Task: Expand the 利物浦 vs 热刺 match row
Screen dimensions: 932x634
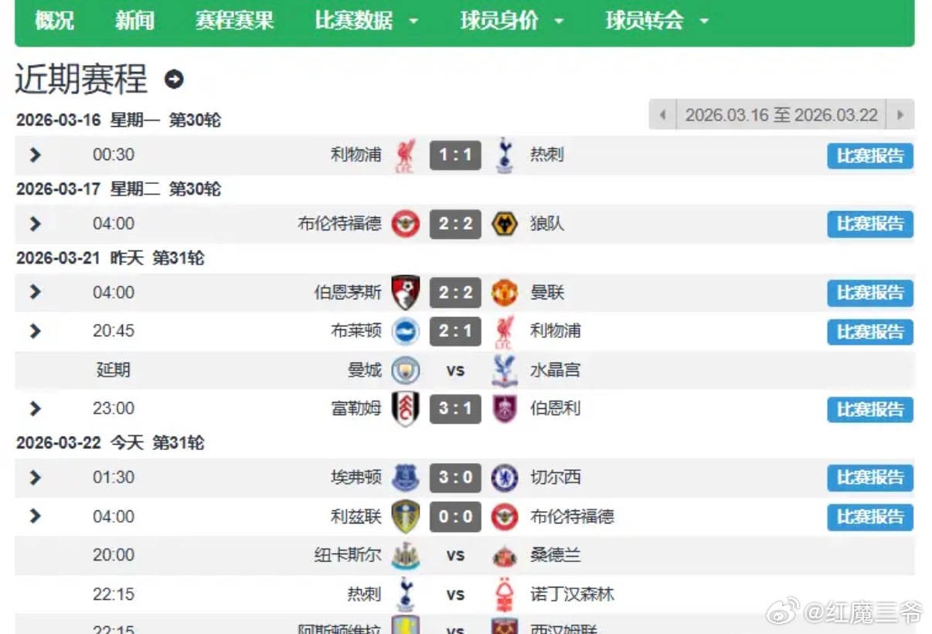Action: [35, 155]
